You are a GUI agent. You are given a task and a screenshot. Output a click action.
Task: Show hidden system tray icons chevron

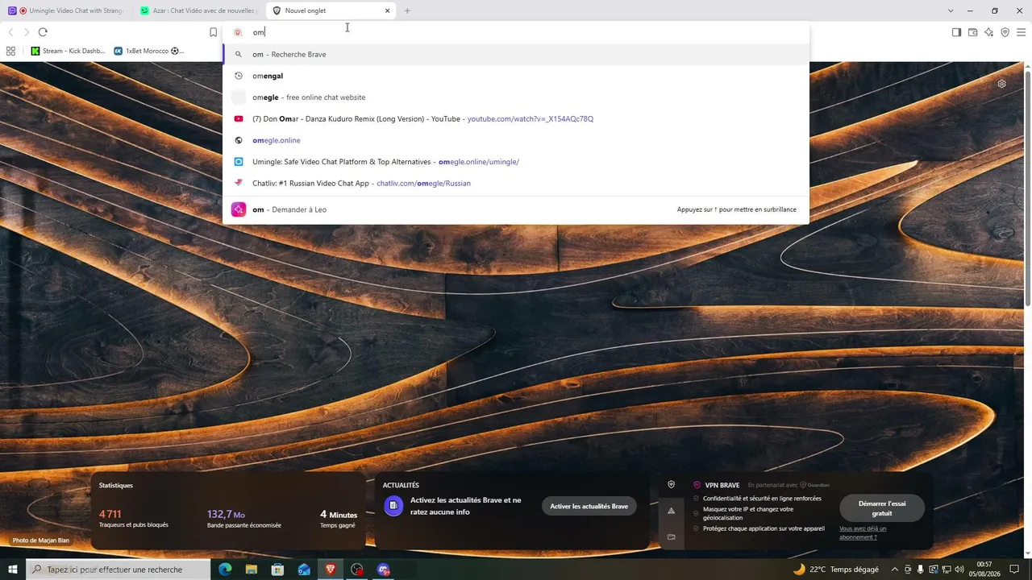(894, 570)
